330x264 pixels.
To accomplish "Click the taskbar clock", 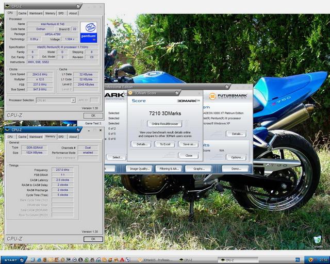I will pyautogui.click(x=324, y=260).
